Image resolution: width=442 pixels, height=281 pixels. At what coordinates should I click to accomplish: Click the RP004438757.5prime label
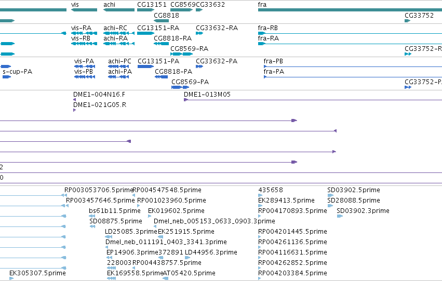tap(167, 263)
